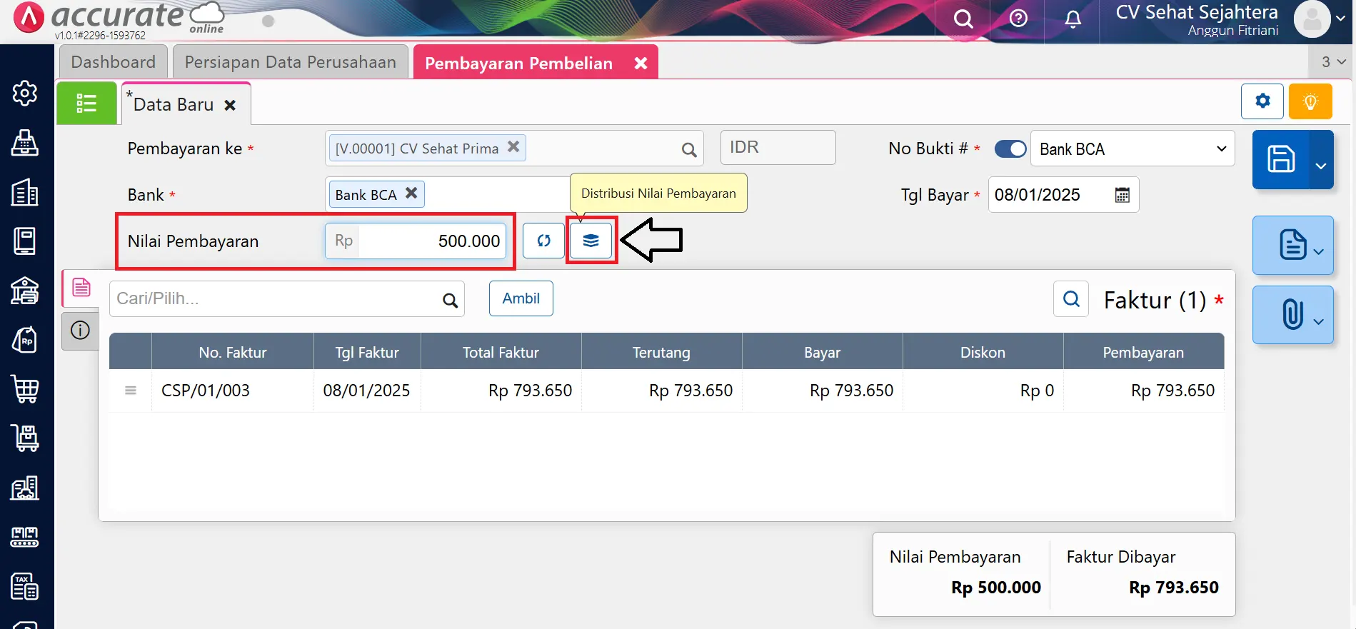Viewport: 1356px width, 629px height.
Task: Expand the save button dropdown arrow
Action: click(1321, 165)
